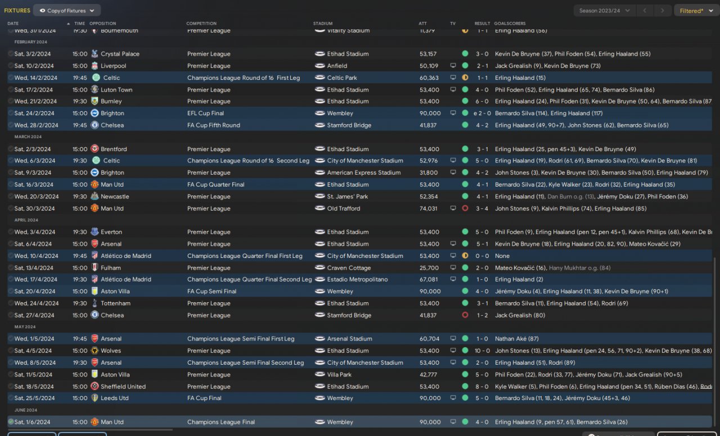Screen dimensions: 720x436
Task: Click goalscorer Nathan Aké (87)
Action: (516, 339)
